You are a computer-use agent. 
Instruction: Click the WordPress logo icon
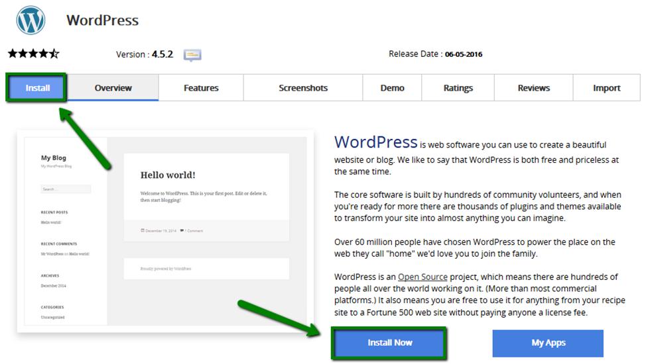pos(31,20)
